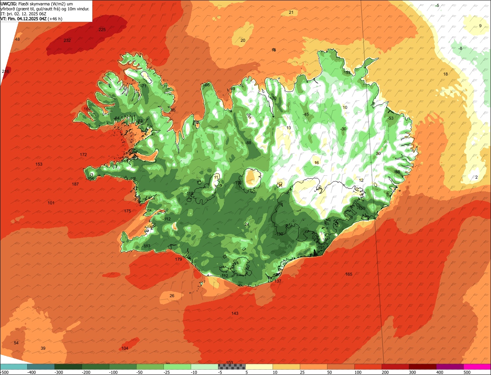Click the map value 216 at left edge

pos(5,71)
